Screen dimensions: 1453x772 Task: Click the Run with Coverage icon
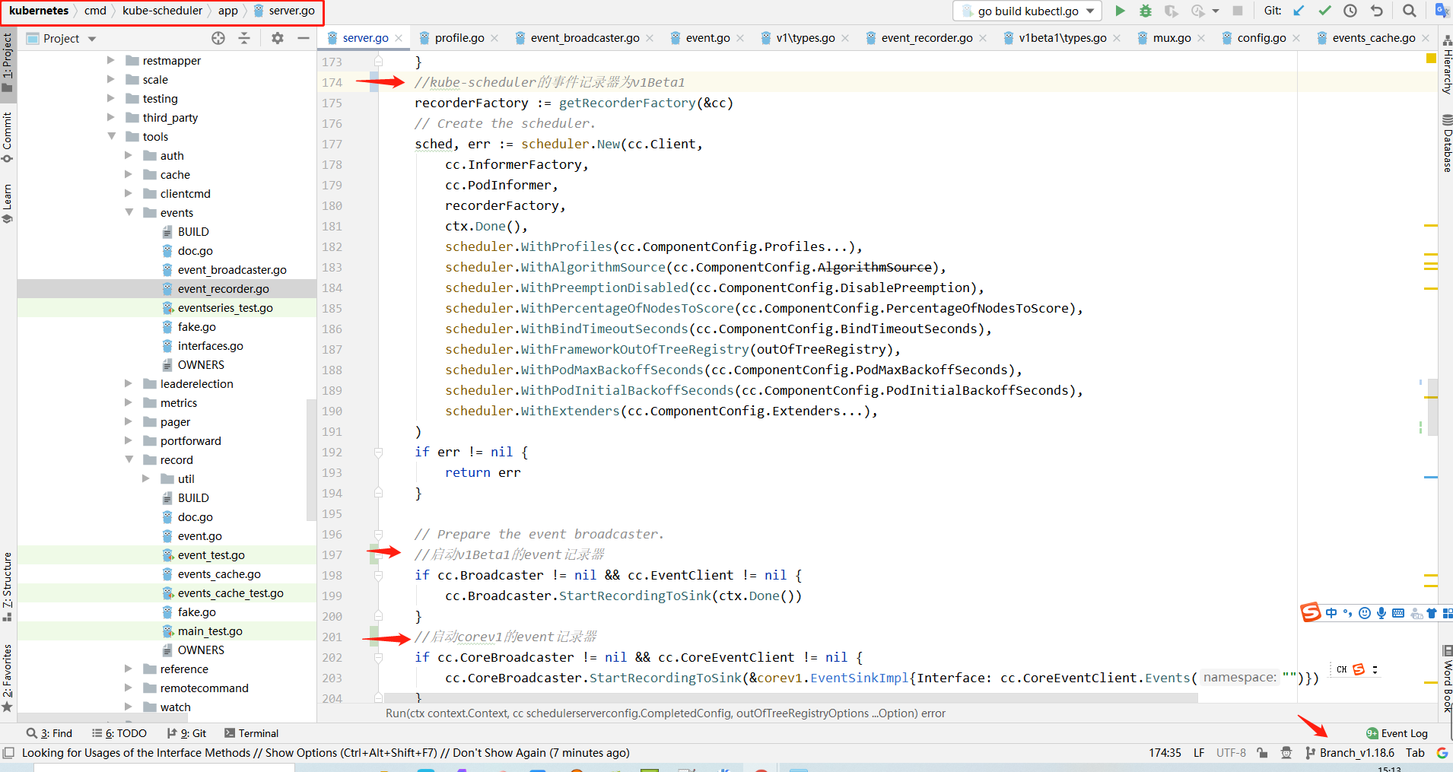click(x=1172, y=11)
